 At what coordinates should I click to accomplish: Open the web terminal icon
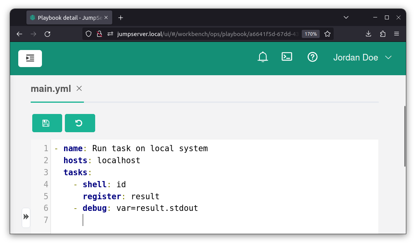[x=287, y=57]
